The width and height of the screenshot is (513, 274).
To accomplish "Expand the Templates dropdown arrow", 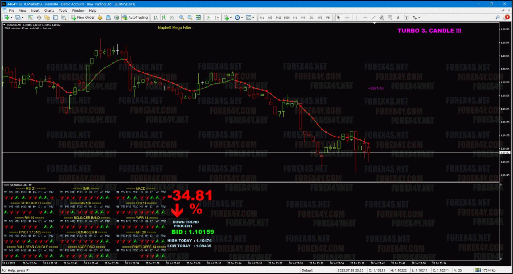I will pos(253,18).
